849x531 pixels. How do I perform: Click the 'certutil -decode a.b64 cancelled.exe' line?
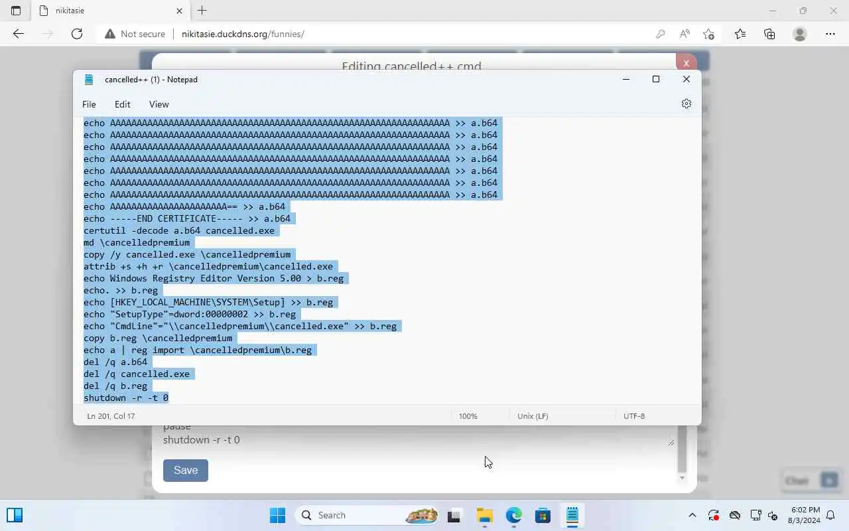pos(179,230)
